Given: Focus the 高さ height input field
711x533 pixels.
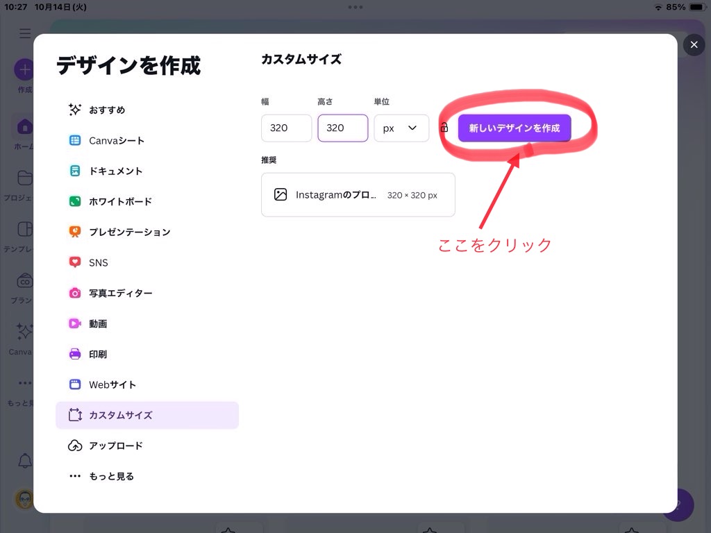Looking at the screenshot, I should pos(342,128).
